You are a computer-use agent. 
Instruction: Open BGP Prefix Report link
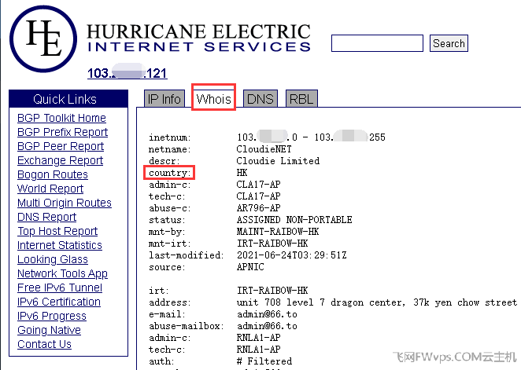click(x=62, y=132)
